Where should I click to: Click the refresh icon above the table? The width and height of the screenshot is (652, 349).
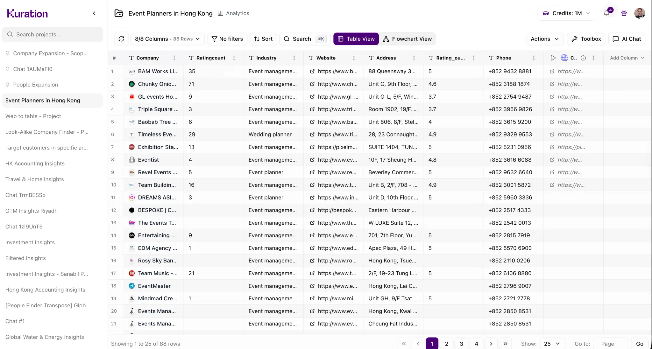point(121,39)
